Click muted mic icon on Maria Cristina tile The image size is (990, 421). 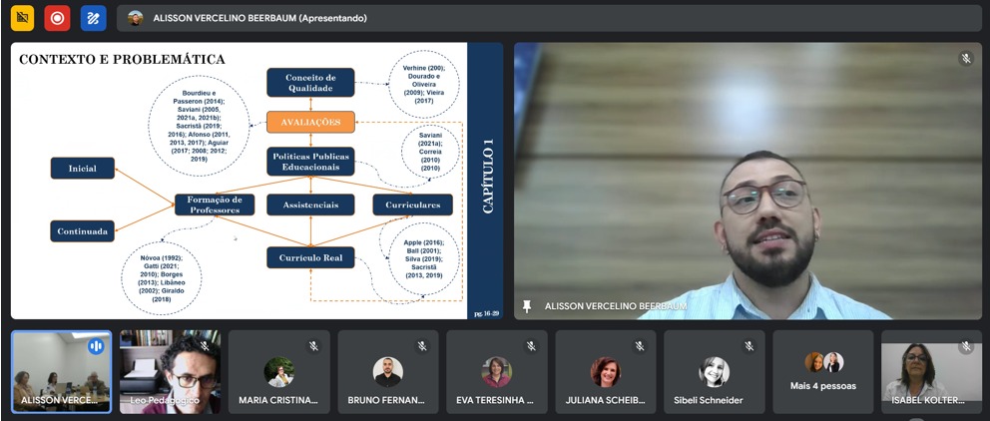pos(313,346)
